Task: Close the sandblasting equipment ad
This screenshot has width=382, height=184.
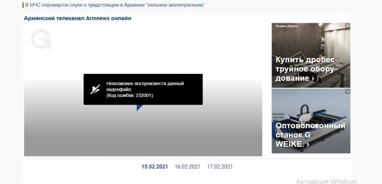Action: (348, 25)
